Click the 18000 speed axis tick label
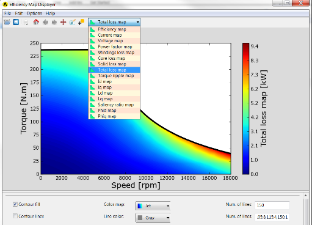Screen dimensions: 312x225 coord(230,178)
